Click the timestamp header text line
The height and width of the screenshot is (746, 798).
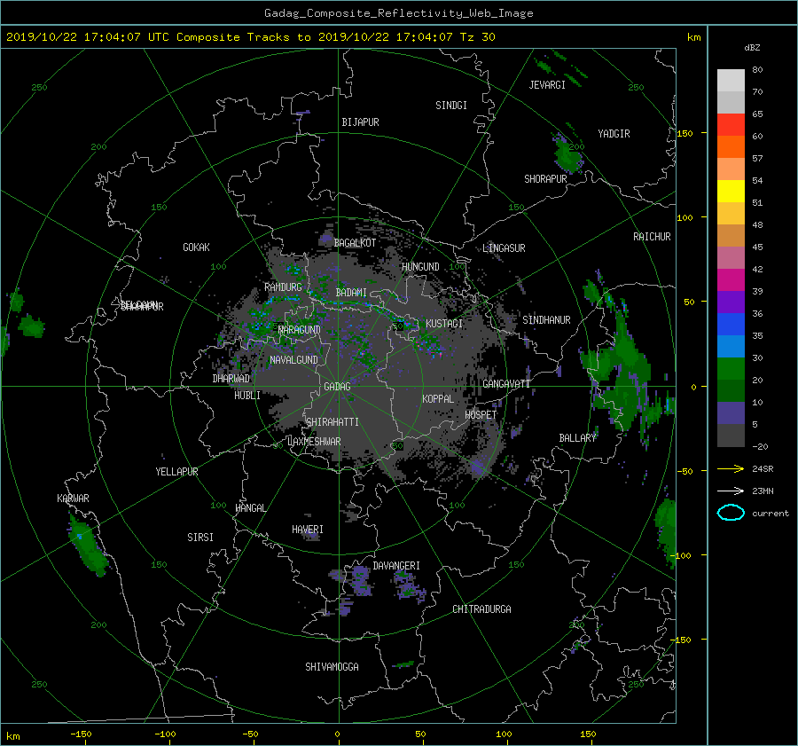click(250, 37)
